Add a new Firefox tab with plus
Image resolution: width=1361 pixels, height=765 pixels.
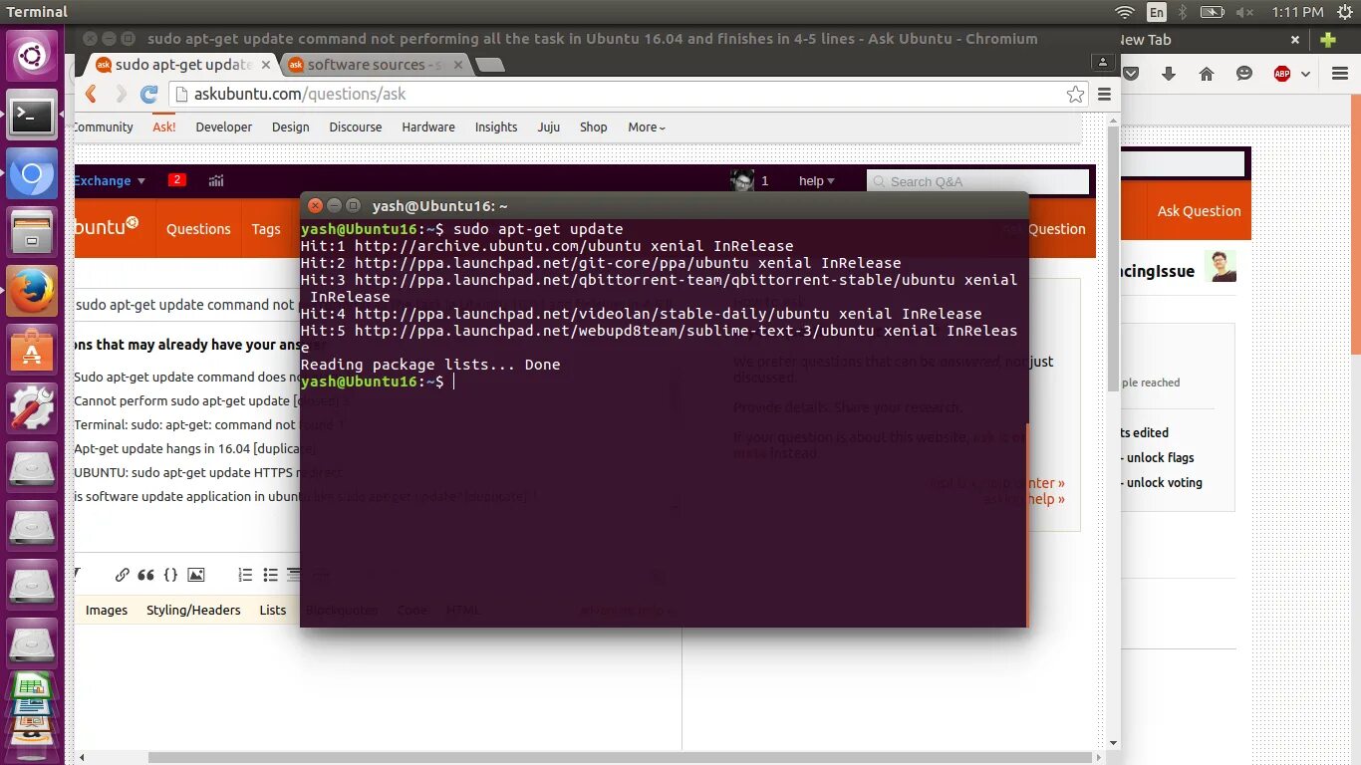[x=1328, y=40]
